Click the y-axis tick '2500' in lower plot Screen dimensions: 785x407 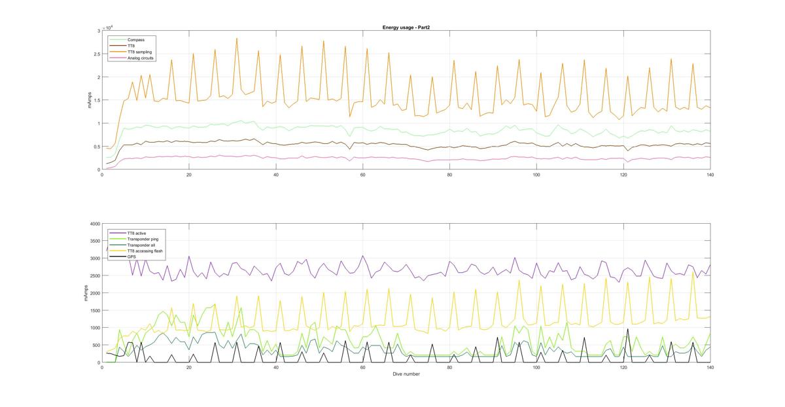point(95,276)
